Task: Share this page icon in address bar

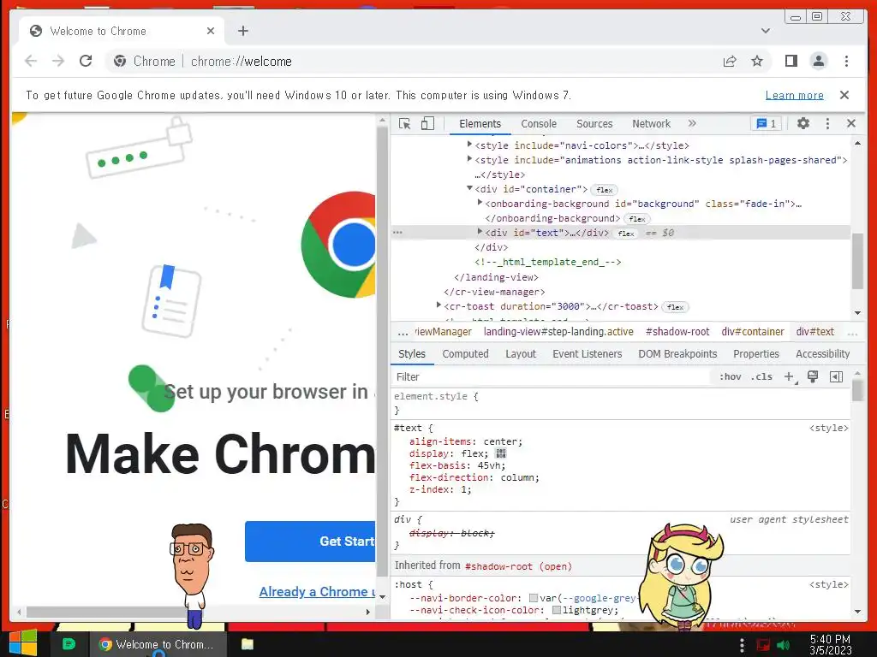Action: coord(730,61)
